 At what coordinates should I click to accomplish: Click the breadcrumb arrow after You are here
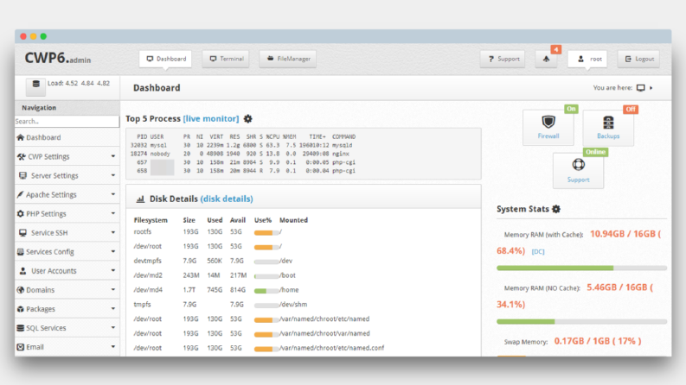[651, 88]
